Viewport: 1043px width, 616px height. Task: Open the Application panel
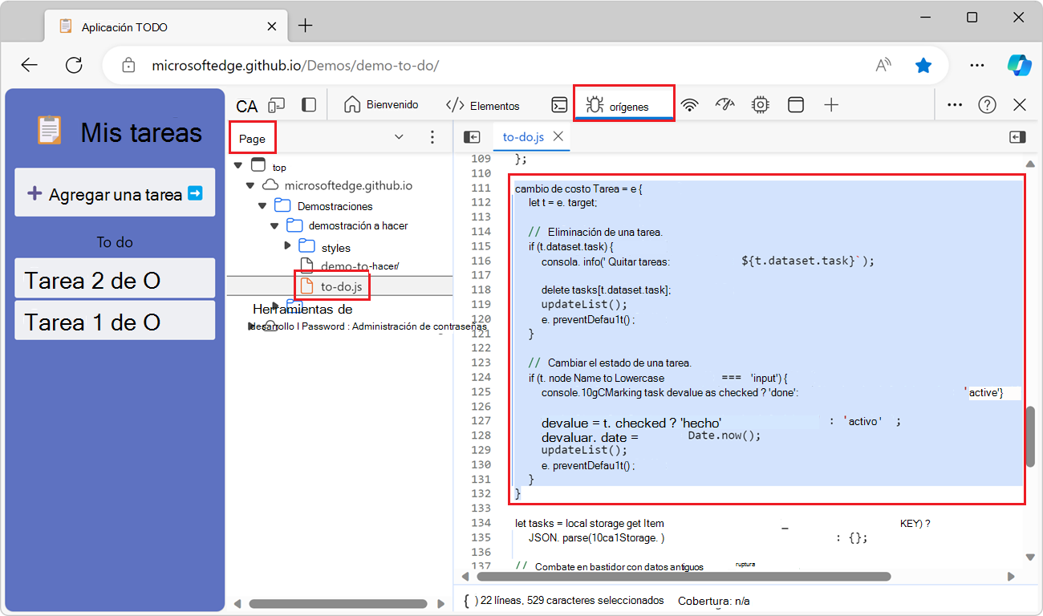(795, 104)
